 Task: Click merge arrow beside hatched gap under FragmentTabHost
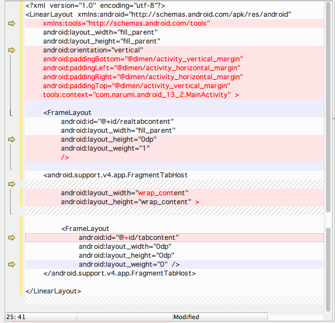pos(12,184)
